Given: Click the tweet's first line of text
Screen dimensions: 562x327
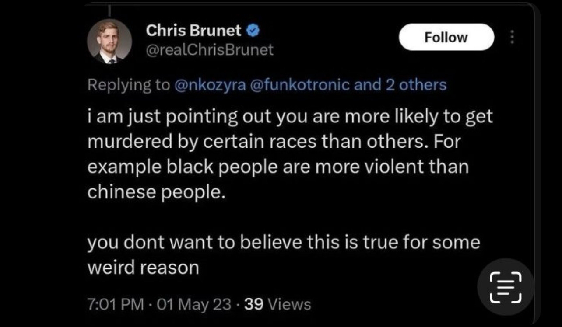Looking at the screenshot, I should click(x=290, y=117).
